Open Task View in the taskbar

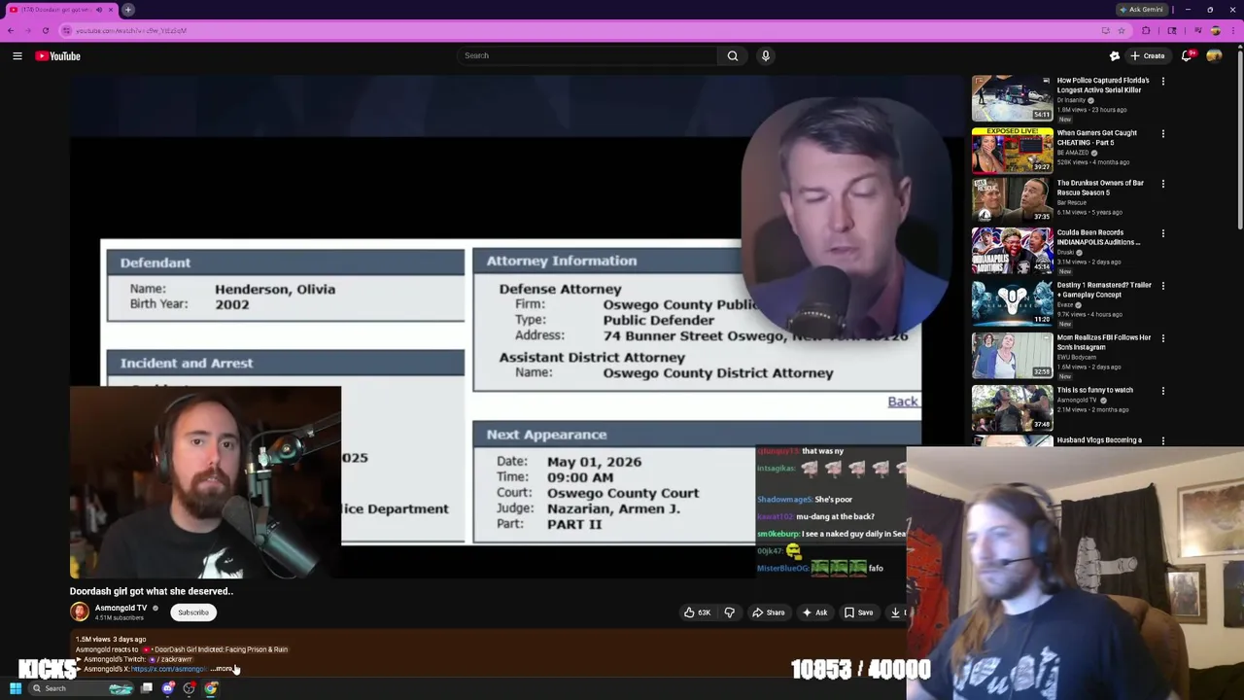pos(147,689)
